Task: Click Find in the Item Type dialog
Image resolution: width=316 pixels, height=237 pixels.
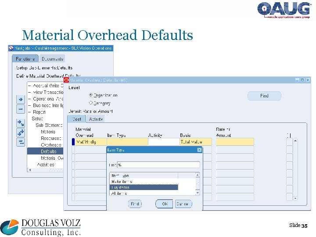Action: pyautogui.click(x=135, y=204)
